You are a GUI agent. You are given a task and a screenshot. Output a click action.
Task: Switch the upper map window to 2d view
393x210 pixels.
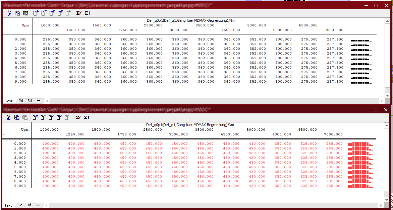pyautogui.click(x=21, y=101)
